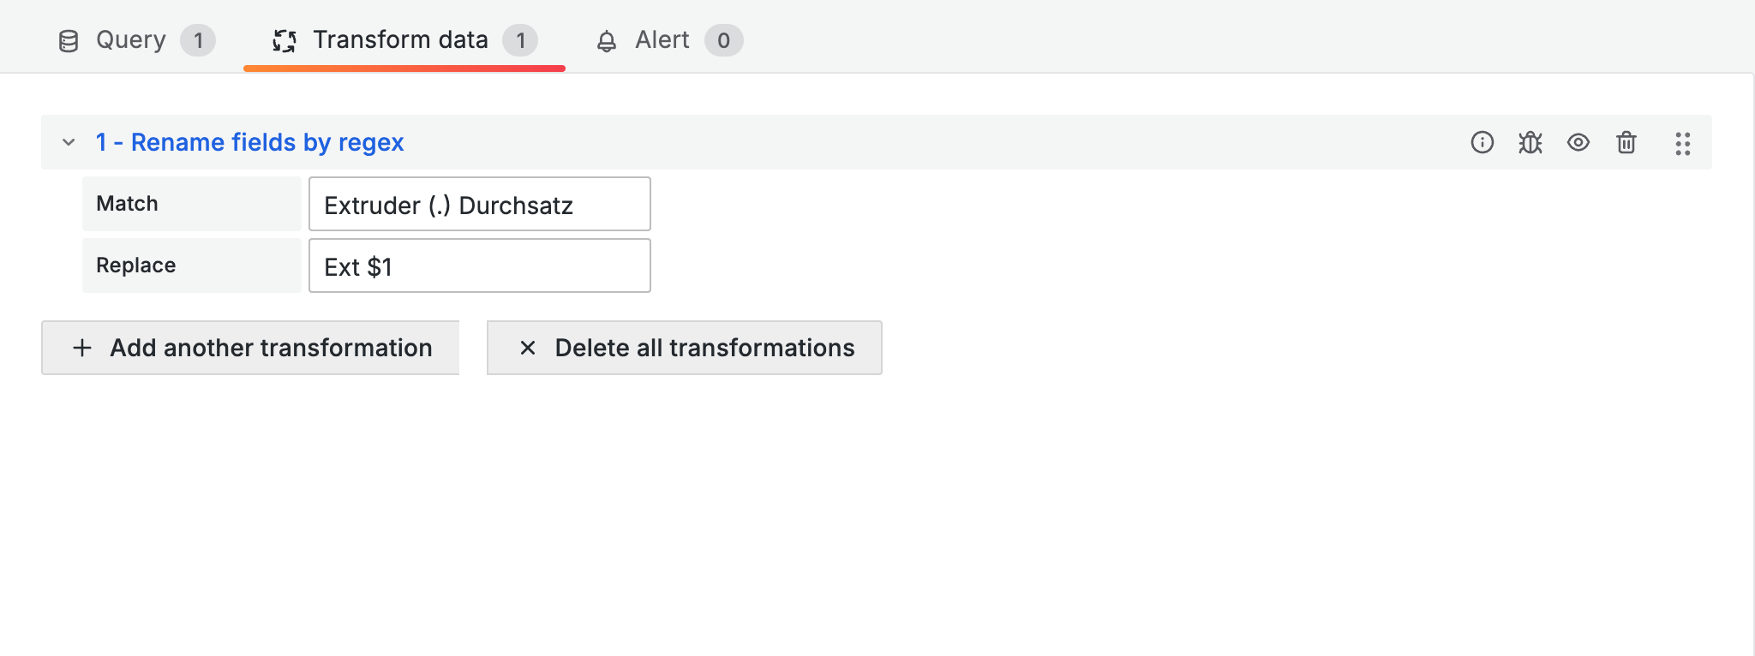Click the Transform data tab icon
Image resolution: width=1755 pixels, height=656 pixels.
pyautogui.click(x=285, y=40)
